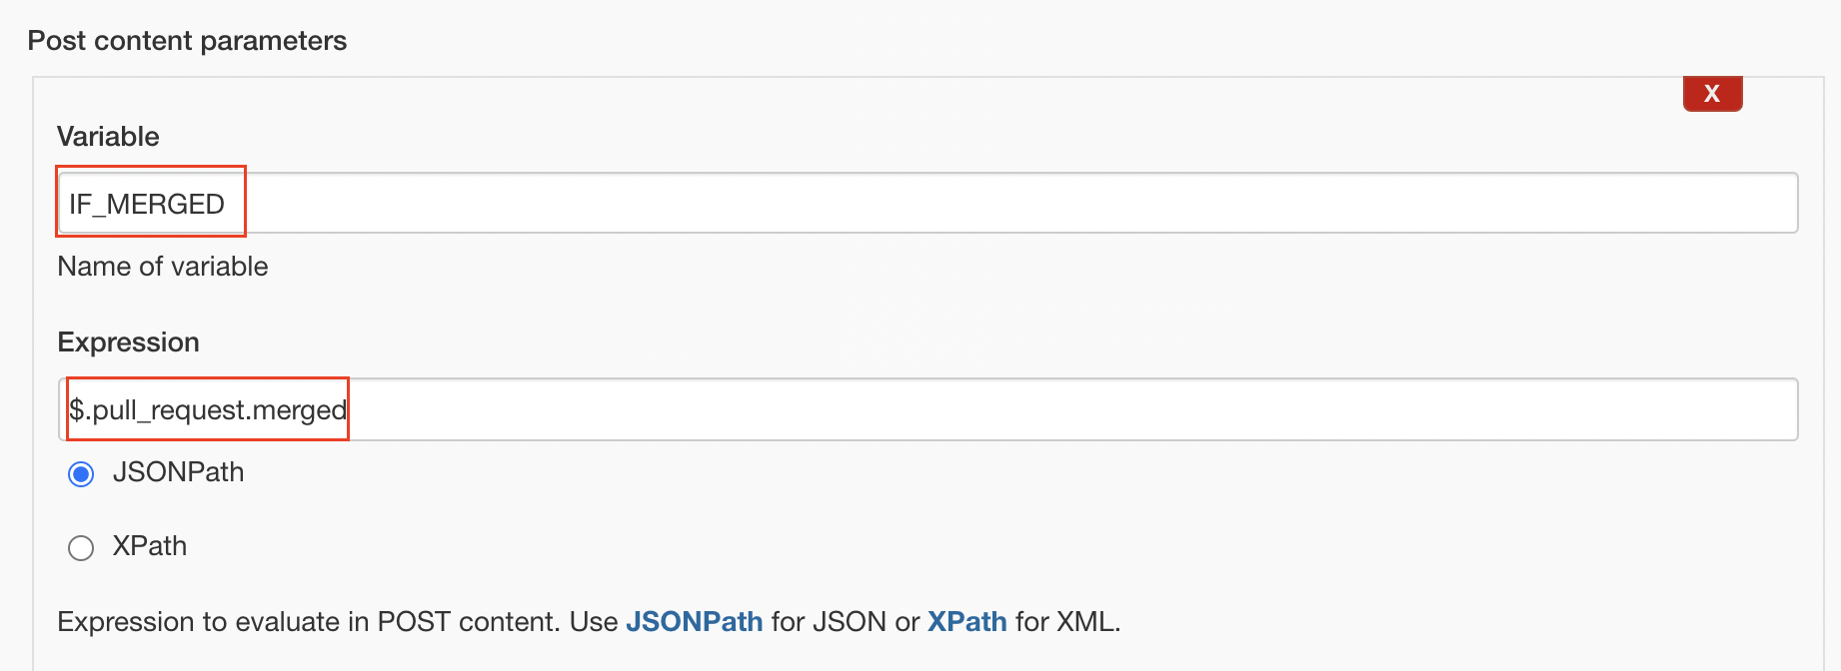Click the Post content parameters heading

[187, 41]
